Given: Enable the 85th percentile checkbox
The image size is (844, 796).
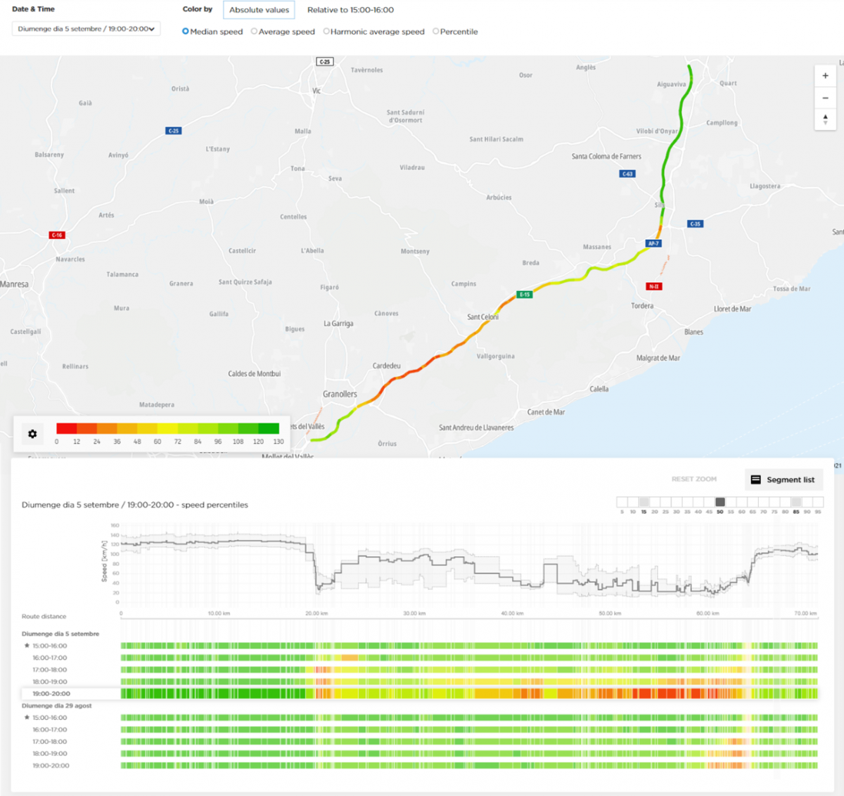Looking at the screenshot, I should 796,501.
